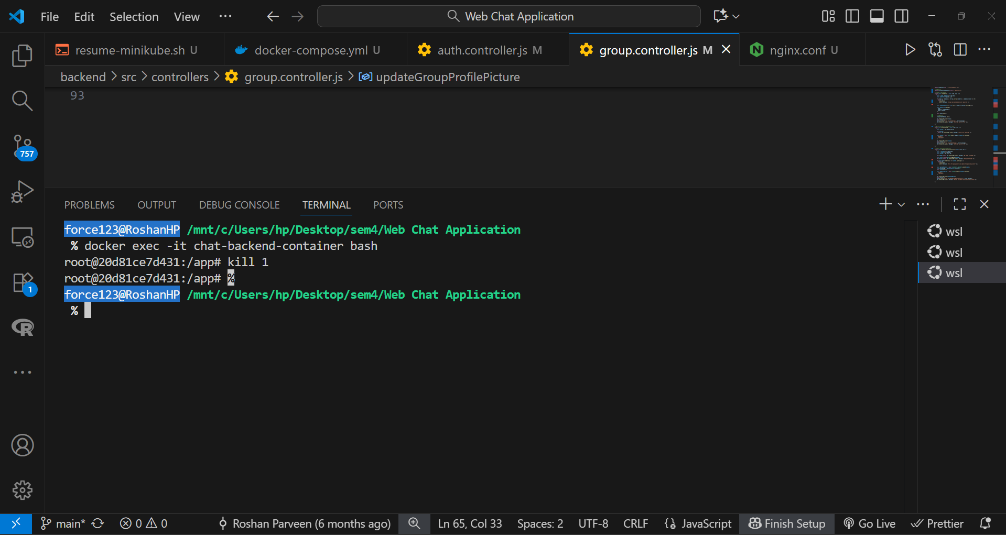Switch to the OUTPUT panel tab
Image resolution: width=1006 pixels, height=535 pixels.
click(157, 205)
